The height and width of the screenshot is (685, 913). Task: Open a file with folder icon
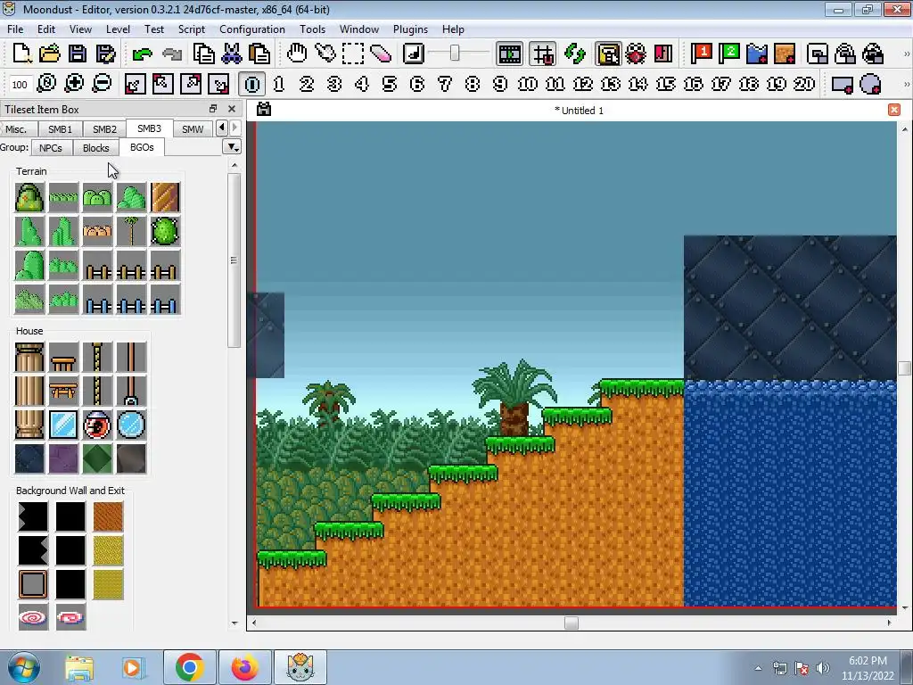tap(50, 54)
